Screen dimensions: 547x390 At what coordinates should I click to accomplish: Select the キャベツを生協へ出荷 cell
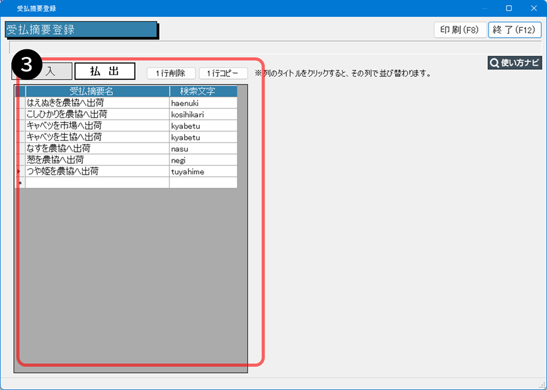pyautogui.click(x=97, y=137)
